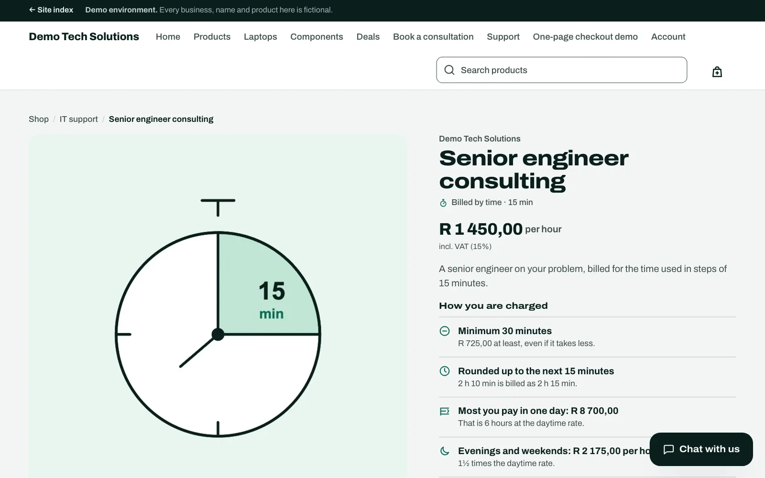Click the Senior engineer consulting heading
Image resolution: width=765 pixels, height=478 pixels.
[534, 170]
